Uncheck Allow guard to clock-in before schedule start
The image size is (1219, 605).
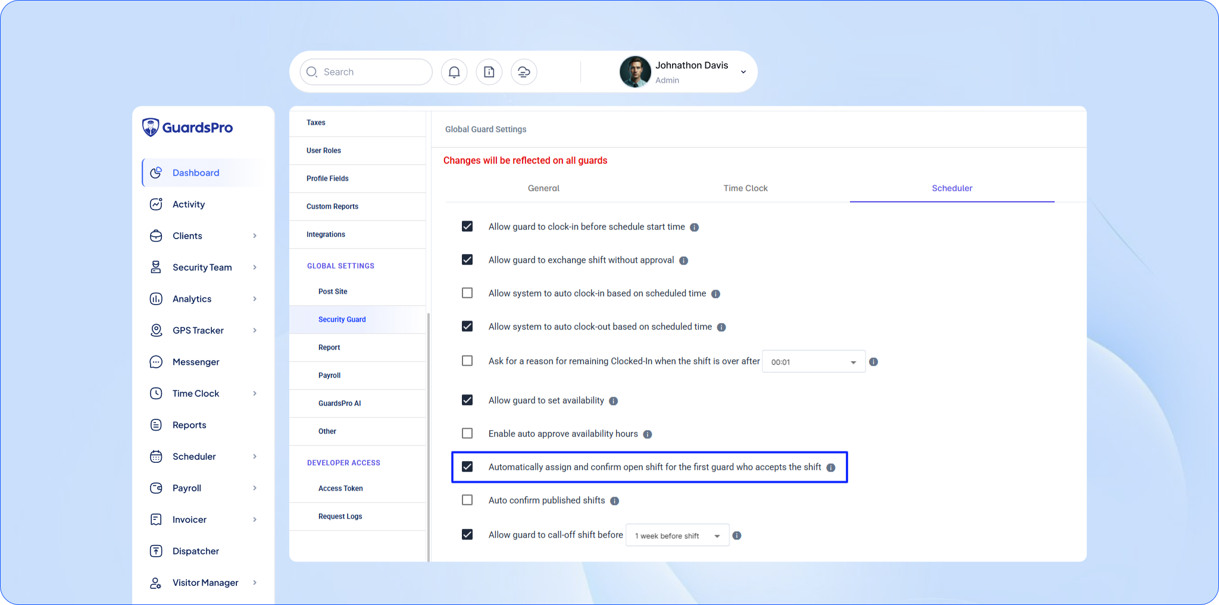click(x=467, y=226)
